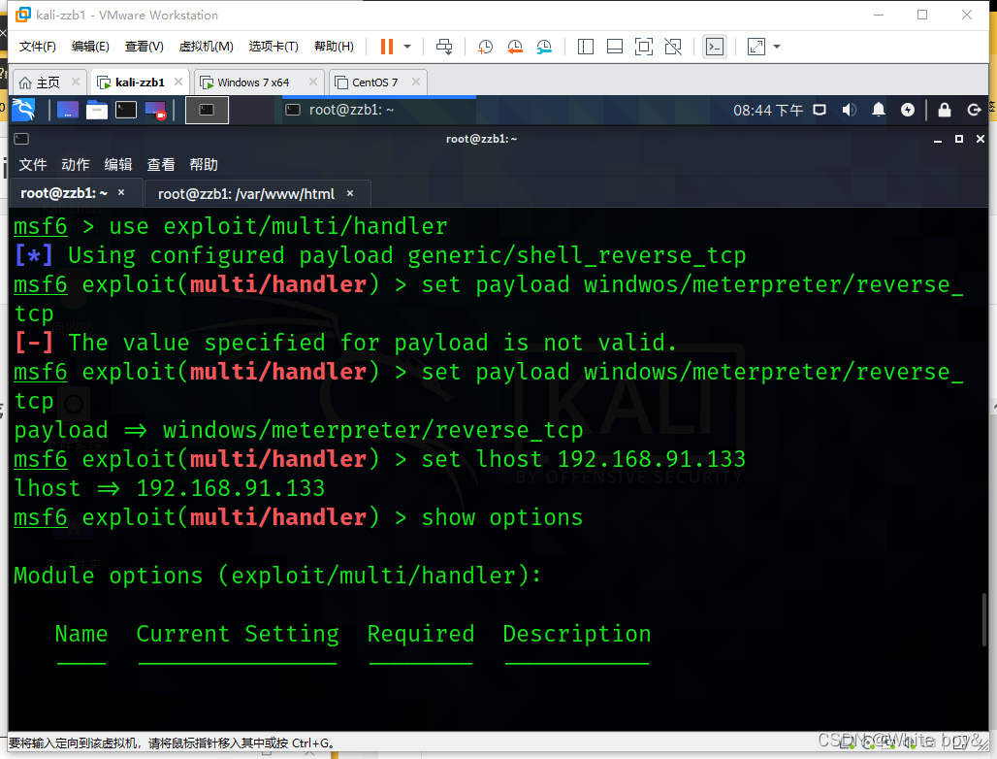
Task: Open the 编辑(E) menu in VMware
Action: [x=90, y=47]
